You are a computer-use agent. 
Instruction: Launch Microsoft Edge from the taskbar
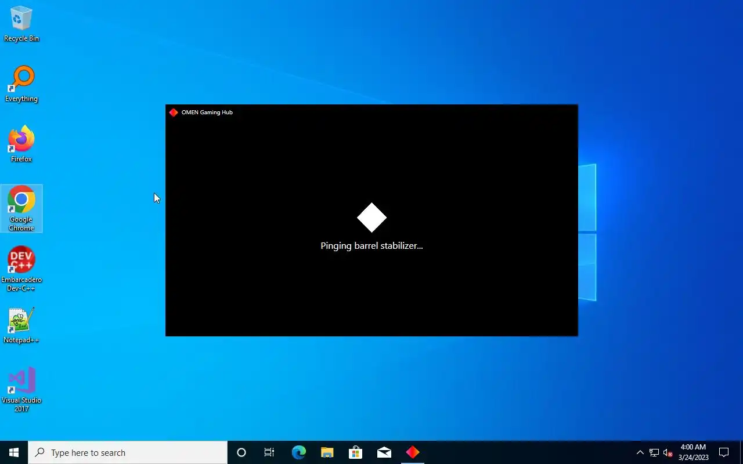[x=298, y=452]
